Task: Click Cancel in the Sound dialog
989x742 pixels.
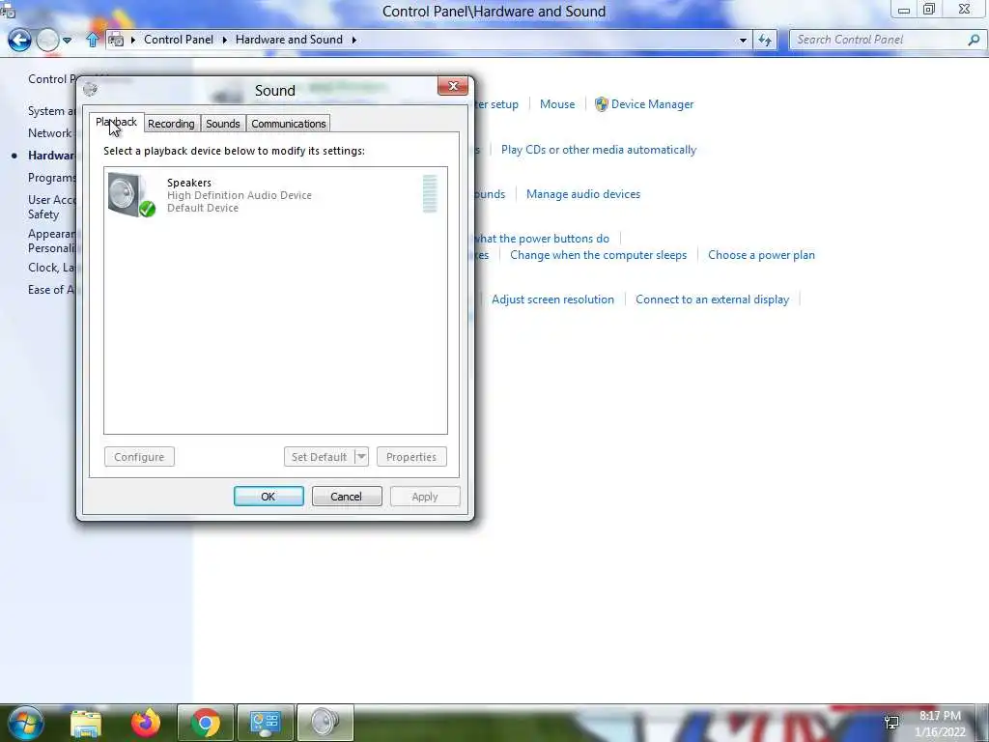Action: [x=347, y=497]
